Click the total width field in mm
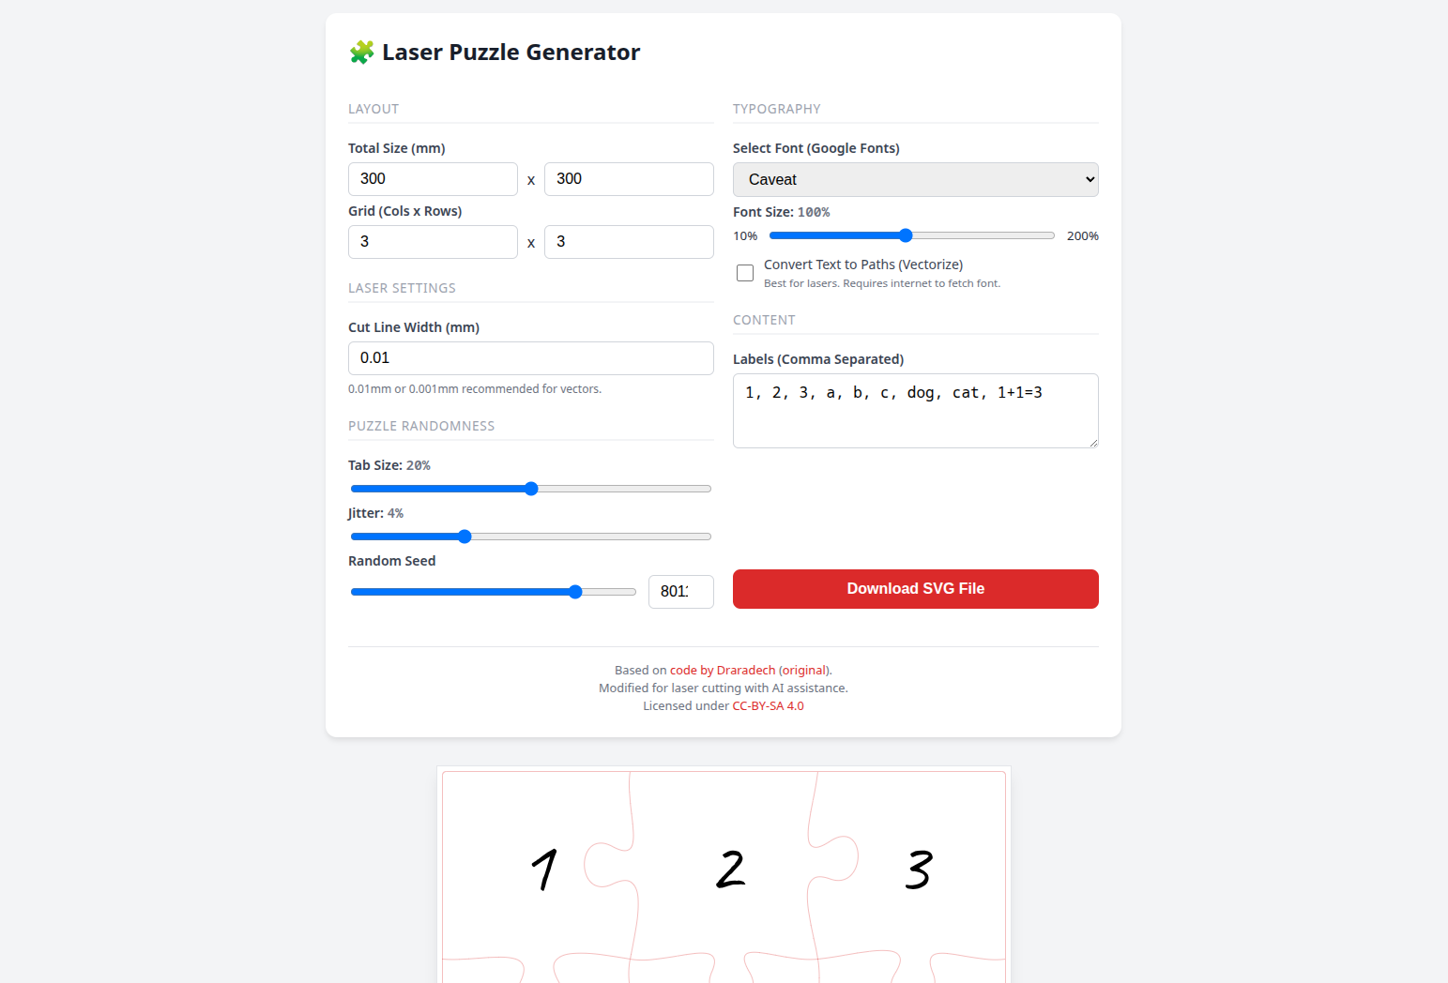The height and width of the screenshot is (983, 1448). click(x=433, y=179)
